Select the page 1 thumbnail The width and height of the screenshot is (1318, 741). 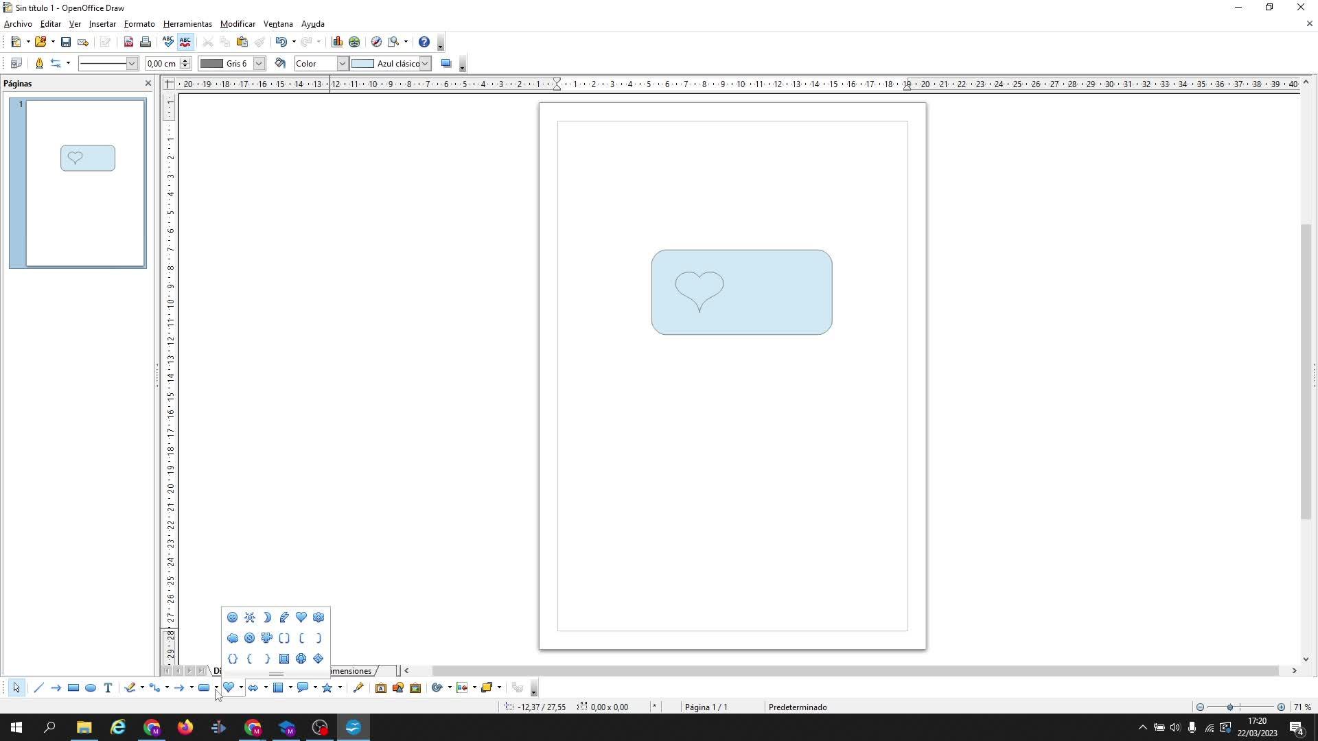(x=85, y=183)
